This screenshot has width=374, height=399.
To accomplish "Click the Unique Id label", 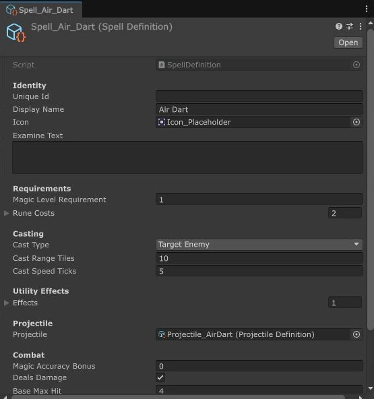I will [x=31, y=96].
